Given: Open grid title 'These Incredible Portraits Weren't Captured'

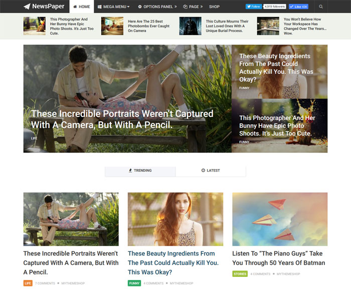Looking at the screenshot, I should pos(71,263).
